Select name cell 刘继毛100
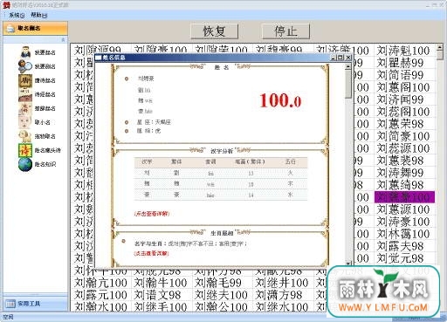Image resolution: width=447 pixels, height=322 pixels. (x=162, y=307)
